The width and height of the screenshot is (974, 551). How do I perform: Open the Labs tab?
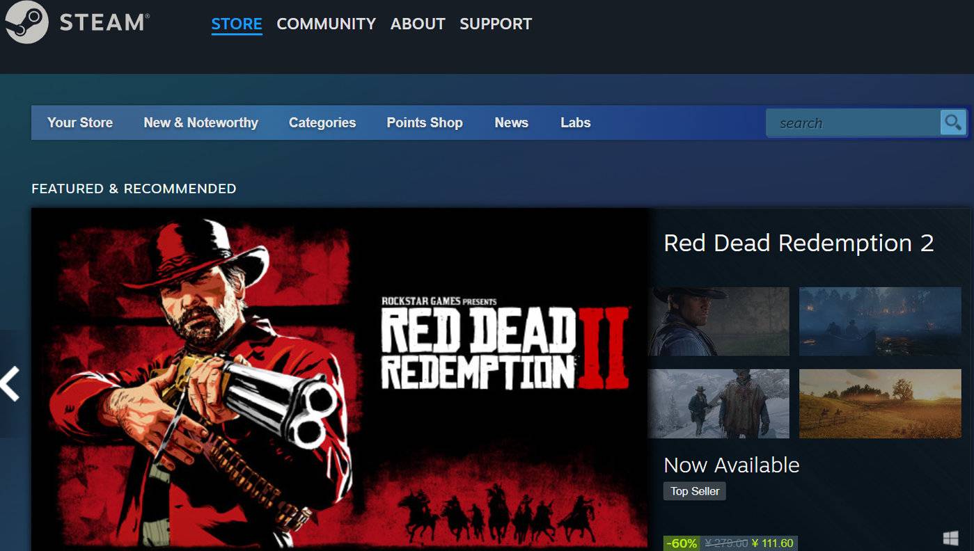(575, 122)
